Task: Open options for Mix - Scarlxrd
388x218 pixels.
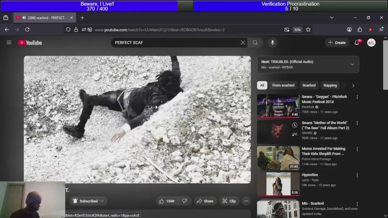Action: [357, 204]
